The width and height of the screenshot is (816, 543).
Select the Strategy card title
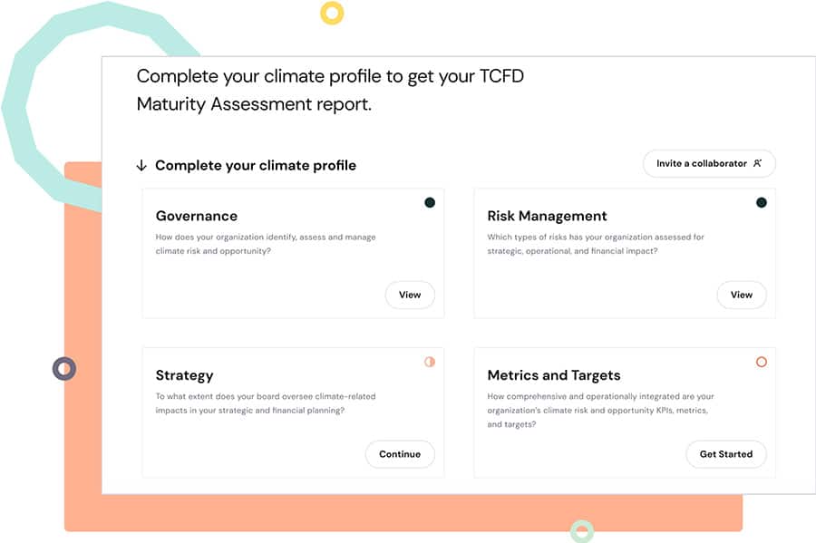coord(184,375)
